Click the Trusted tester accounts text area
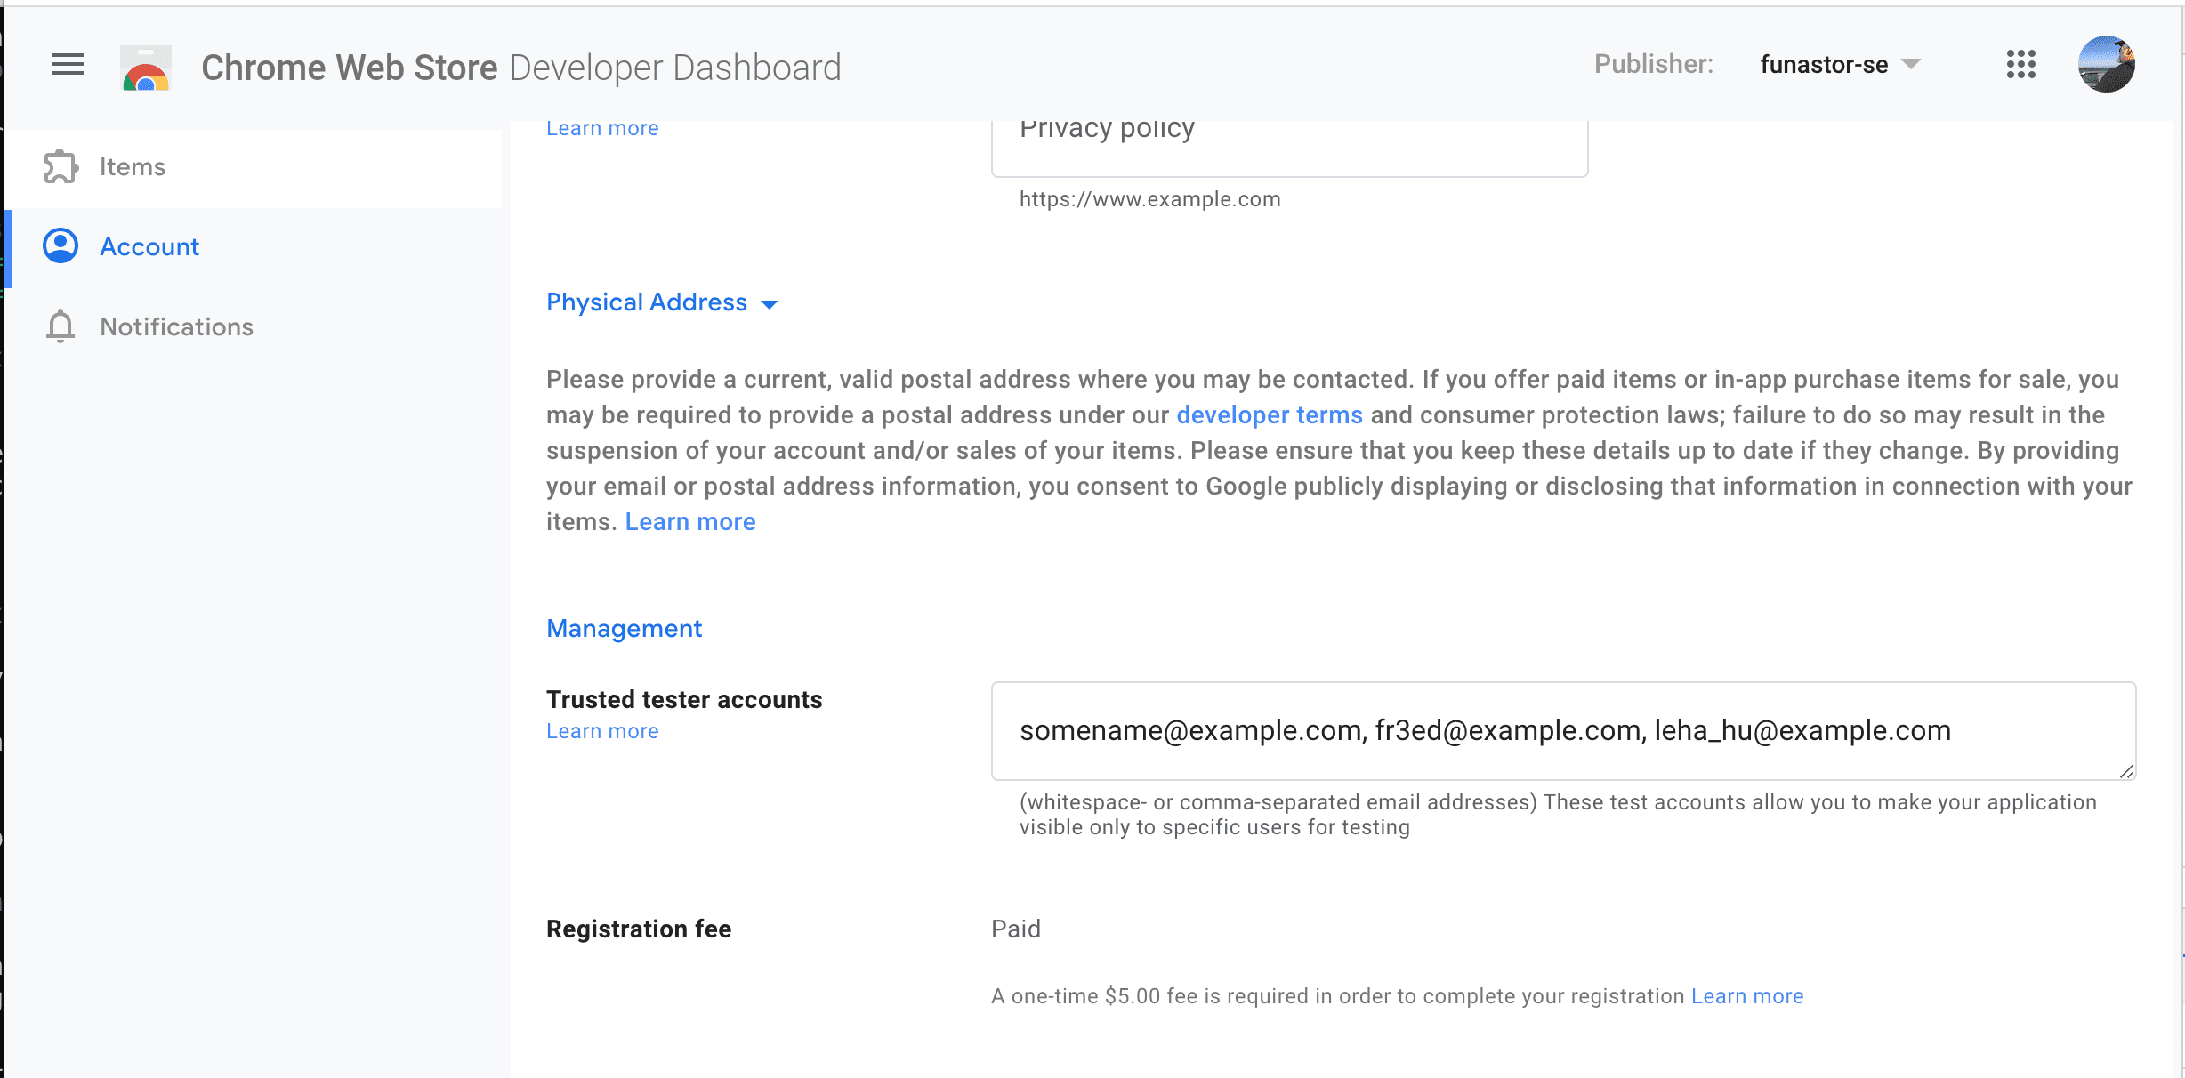 pyautogui.click(x=1563, y=730)
